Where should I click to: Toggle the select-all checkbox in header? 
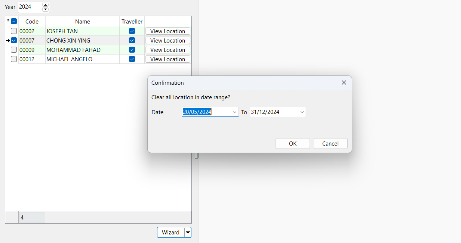click(14, 22)
